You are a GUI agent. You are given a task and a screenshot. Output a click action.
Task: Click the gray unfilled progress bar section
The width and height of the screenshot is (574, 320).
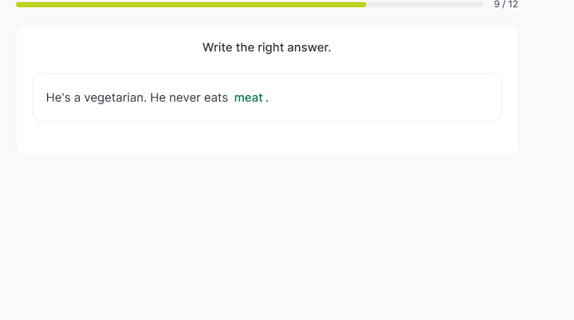(425, 5)
